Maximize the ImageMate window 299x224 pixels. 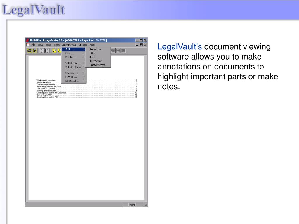(x=141, y=40)
